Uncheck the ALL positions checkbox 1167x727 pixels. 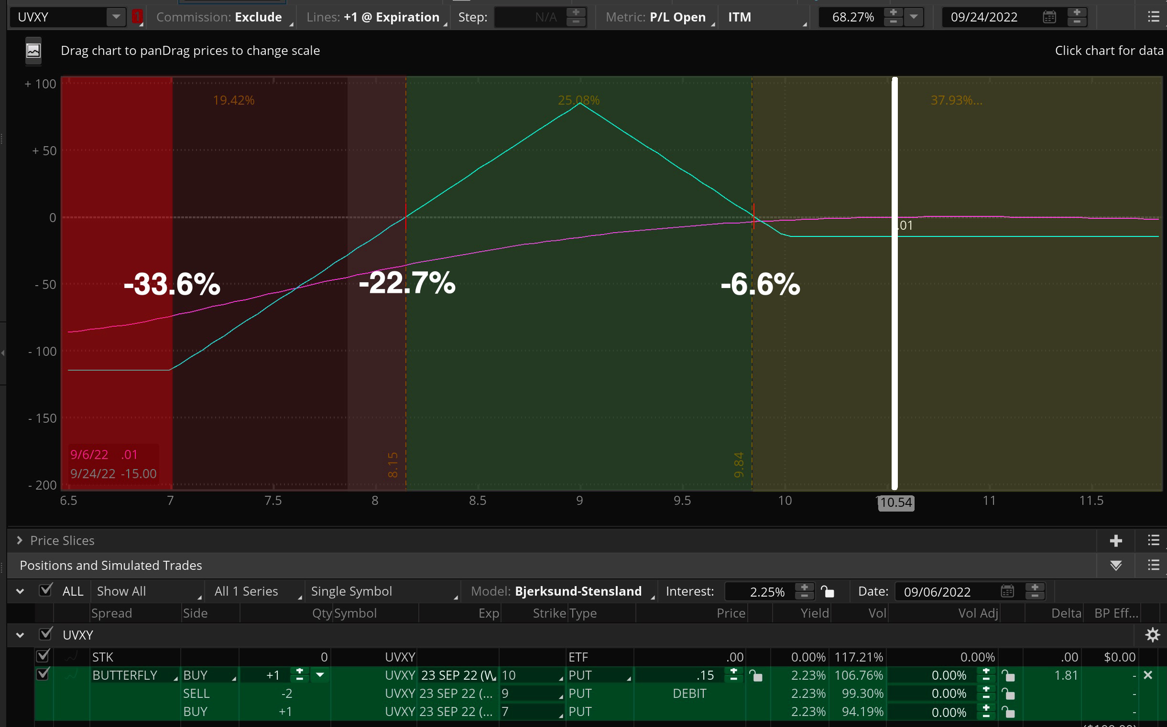[x=46, y=590]
